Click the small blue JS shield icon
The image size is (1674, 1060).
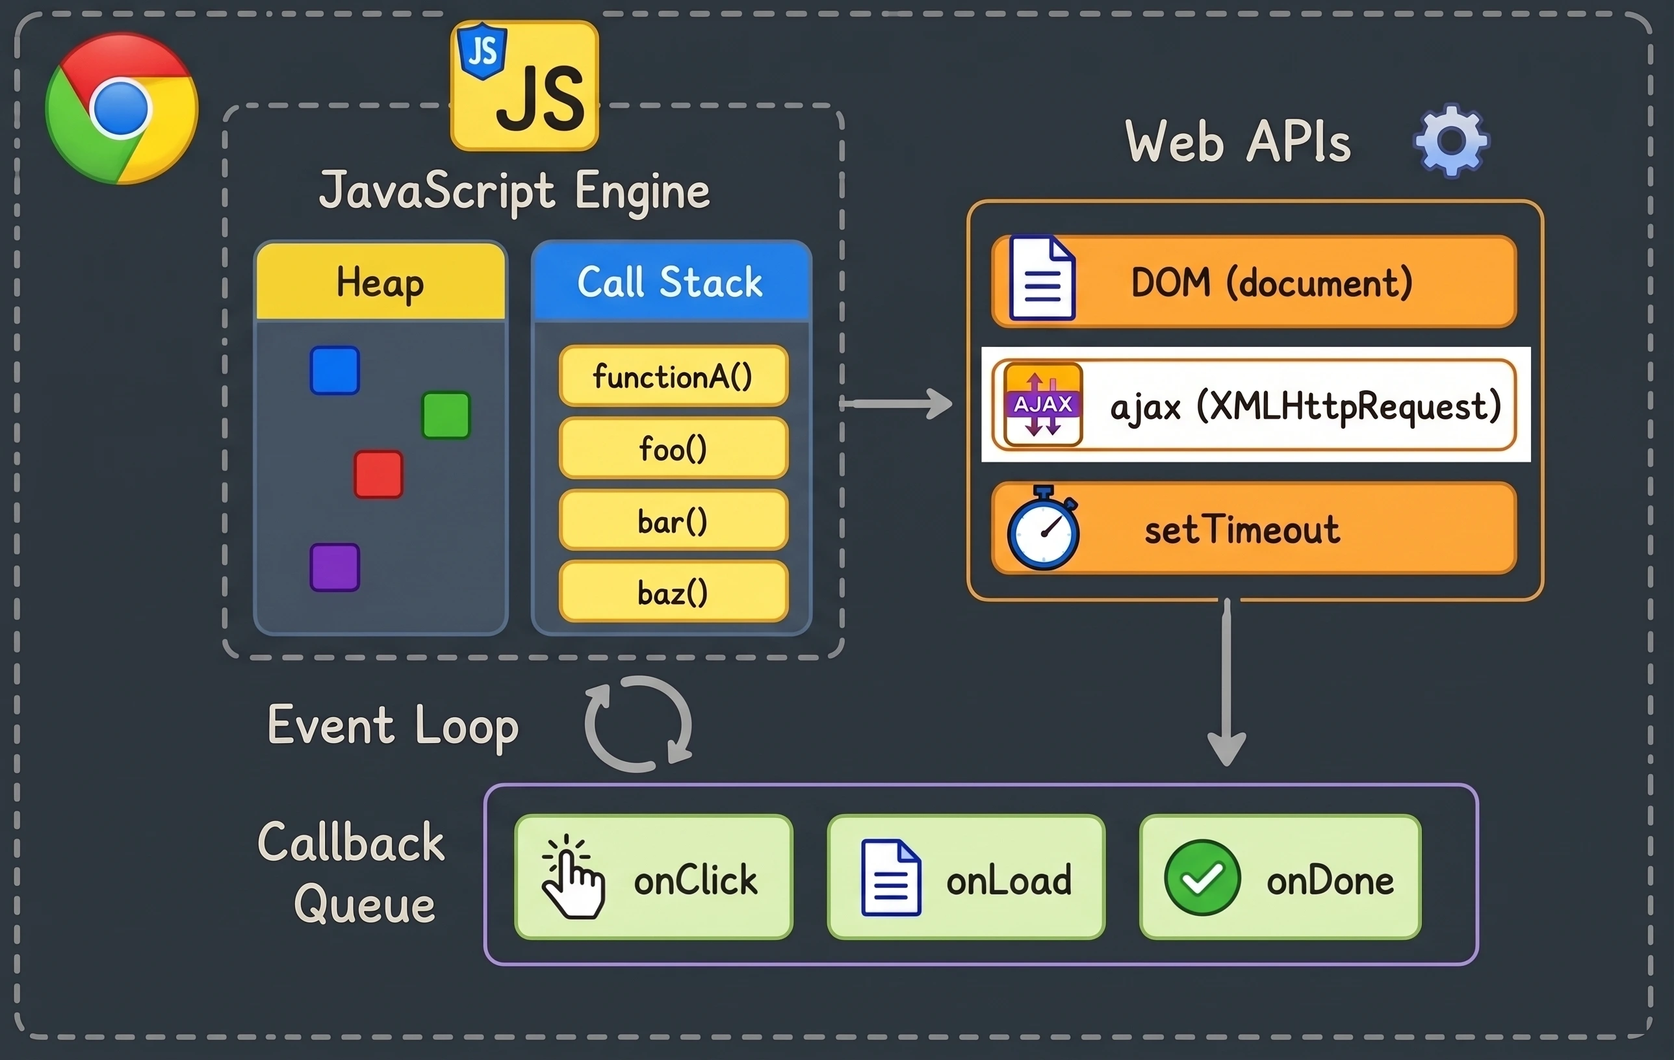[482, 51]
